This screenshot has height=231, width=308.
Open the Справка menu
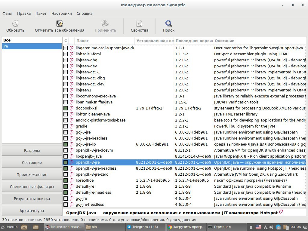point(85,13)
